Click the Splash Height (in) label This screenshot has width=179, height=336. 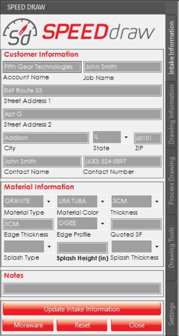point(82,258)
